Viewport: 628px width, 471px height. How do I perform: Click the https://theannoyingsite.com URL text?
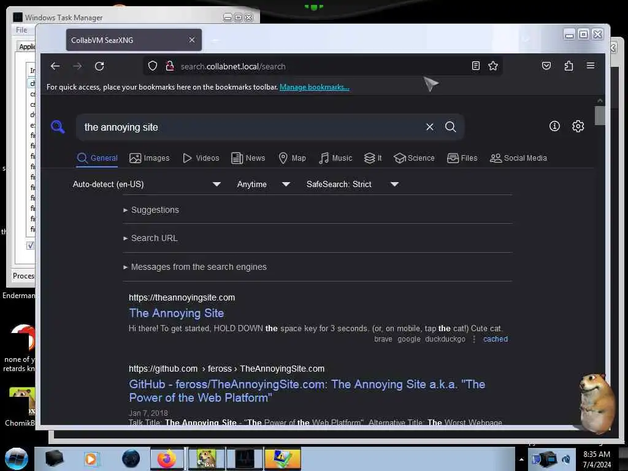coord(182,297)
